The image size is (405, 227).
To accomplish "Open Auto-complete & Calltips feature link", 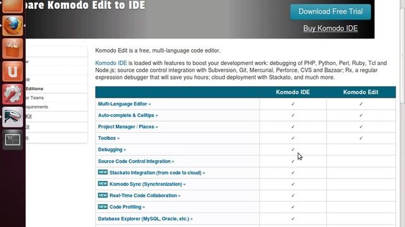I will [x=128, y=115].
